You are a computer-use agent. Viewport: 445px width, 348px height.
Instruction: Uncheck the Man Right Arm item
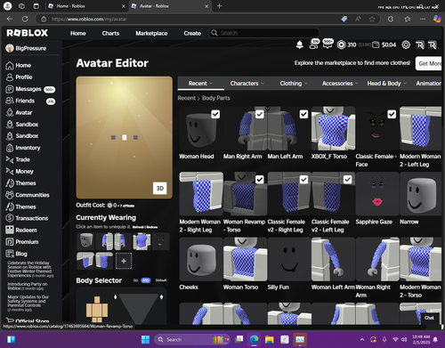(x=260, y=114)
